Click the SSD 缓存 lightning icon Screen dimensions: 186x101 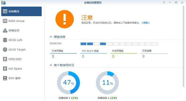point(5,78)
